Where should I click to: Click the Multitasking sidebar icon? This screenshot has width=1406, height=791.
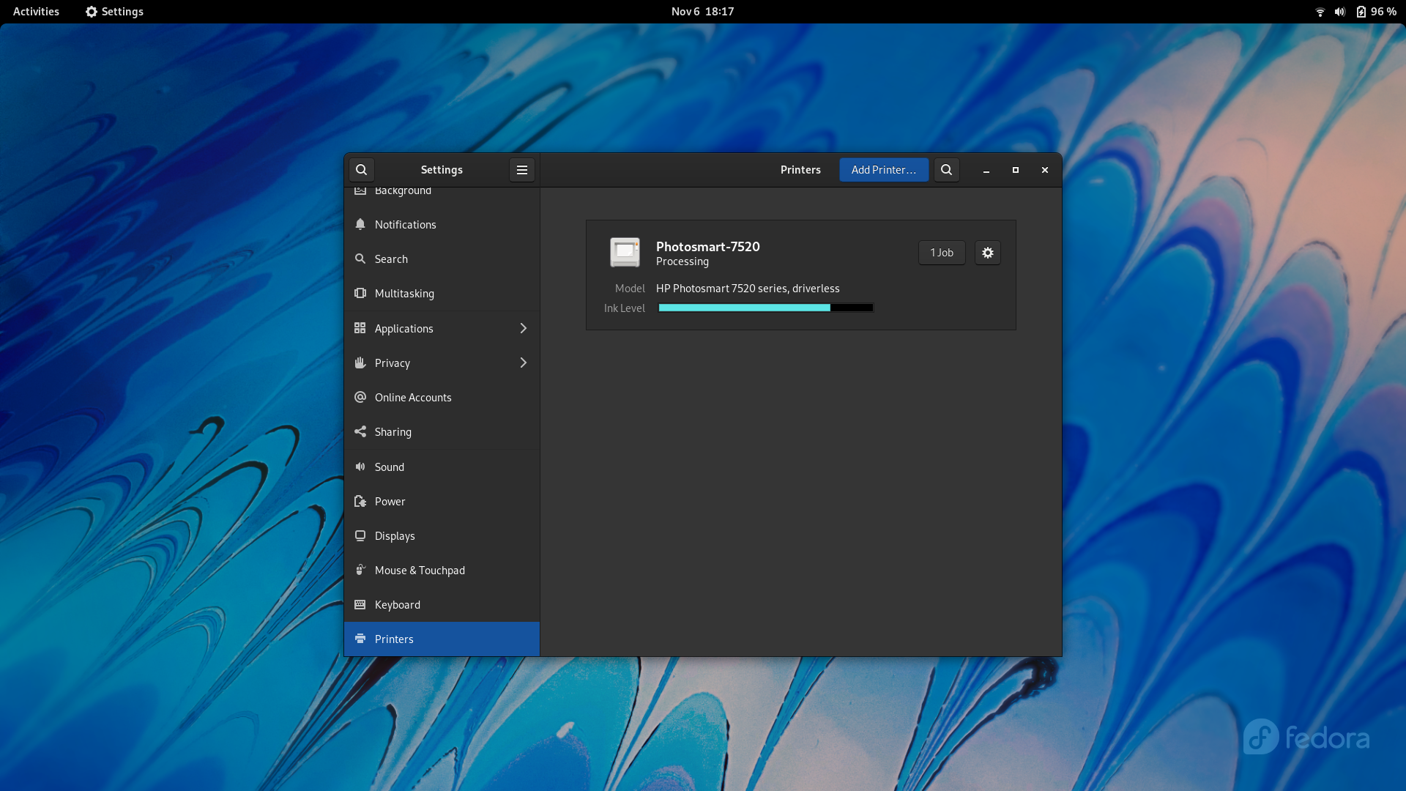(360, 293)
